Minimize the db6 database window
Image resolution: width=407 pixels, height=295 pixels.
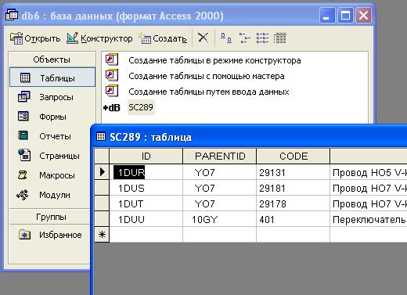[x=327, y=16]
